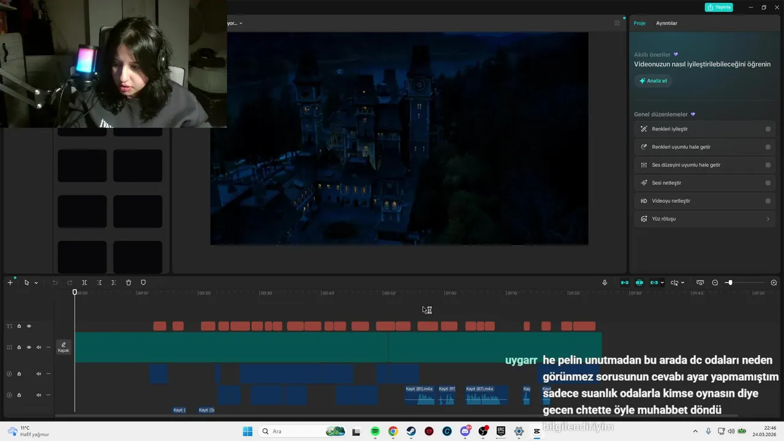Delete the left part at playhead

[99, 282]
